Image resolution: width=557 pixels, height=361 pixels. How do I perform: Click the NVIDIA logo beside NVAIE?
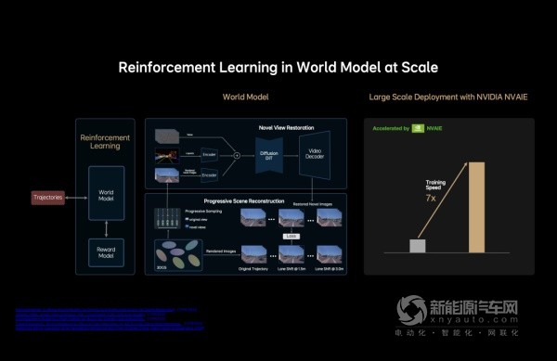pos(418,128)
